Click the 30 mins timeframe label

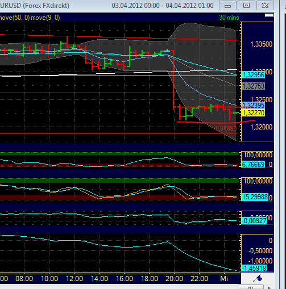229,18
